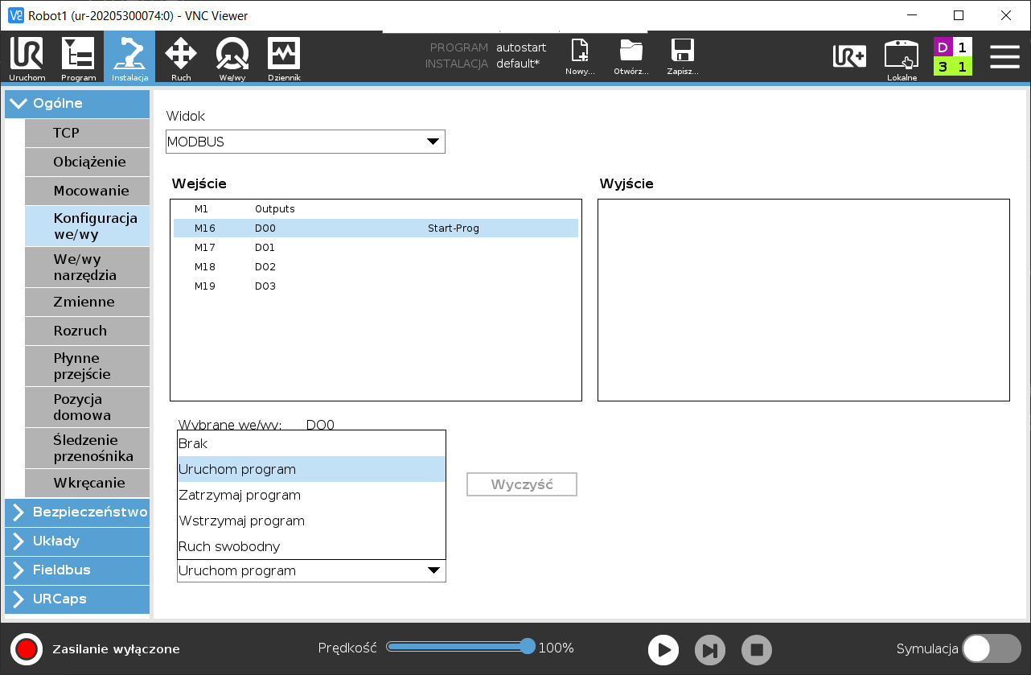Open Zmienne in sidebar
Viewport: 1031px width, 675px height.
87,302
